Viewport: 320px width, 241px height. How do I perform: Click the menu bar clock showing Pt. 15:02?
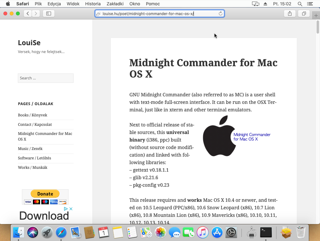click(x=282, y=4)
